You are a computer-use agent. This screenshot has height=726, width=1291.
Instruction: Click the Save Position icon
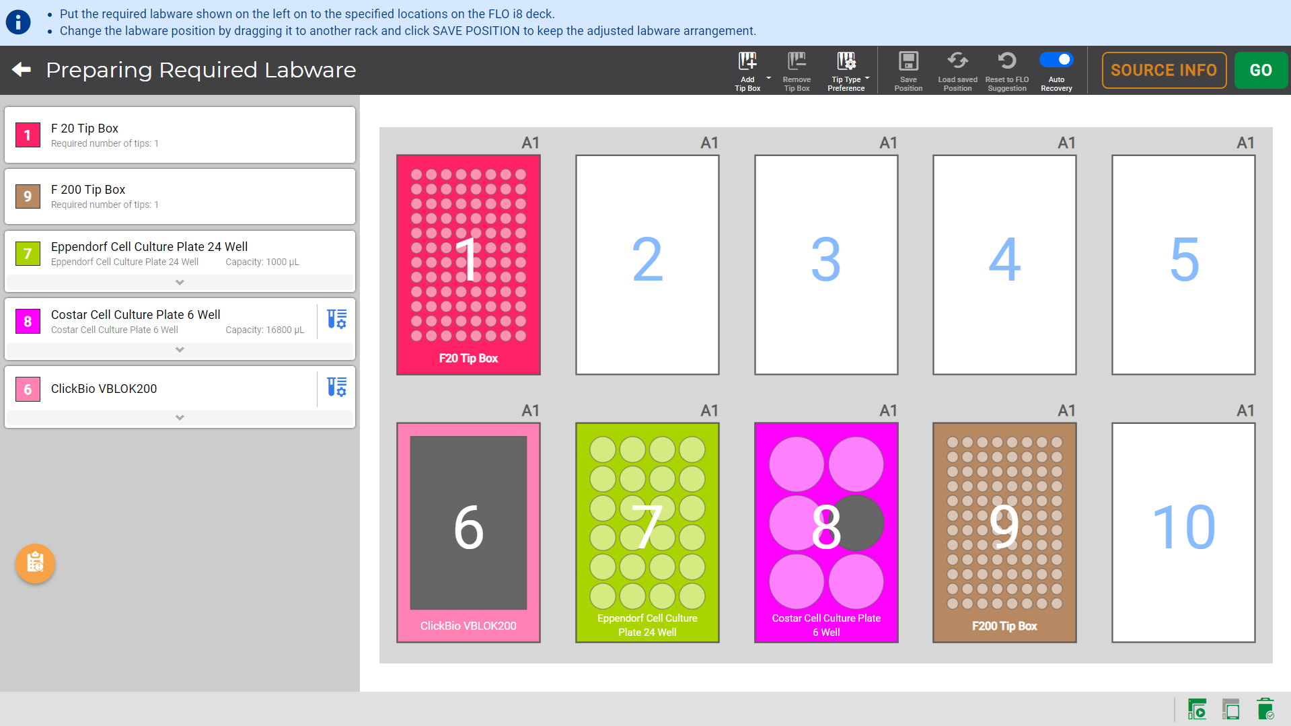(x=908, y=62)
